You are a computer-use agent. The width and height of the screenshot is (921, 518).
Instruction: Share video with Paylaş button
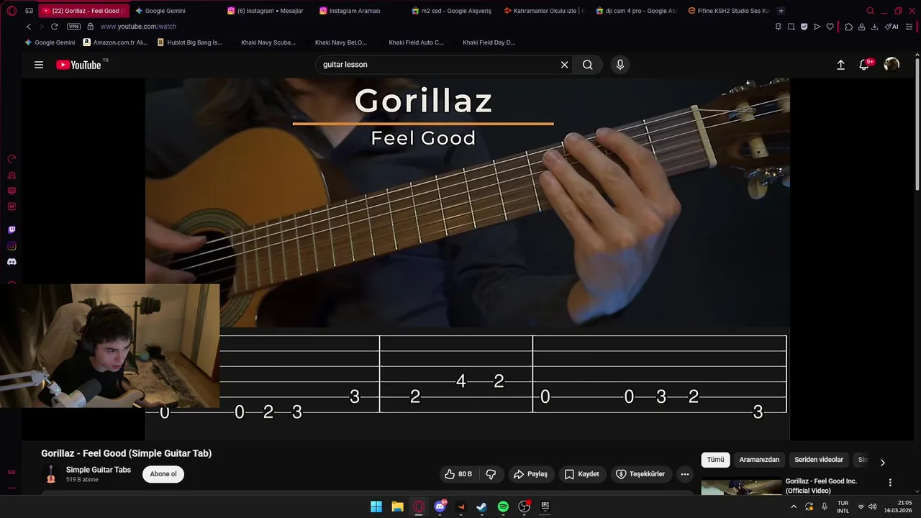click(530, 474)
